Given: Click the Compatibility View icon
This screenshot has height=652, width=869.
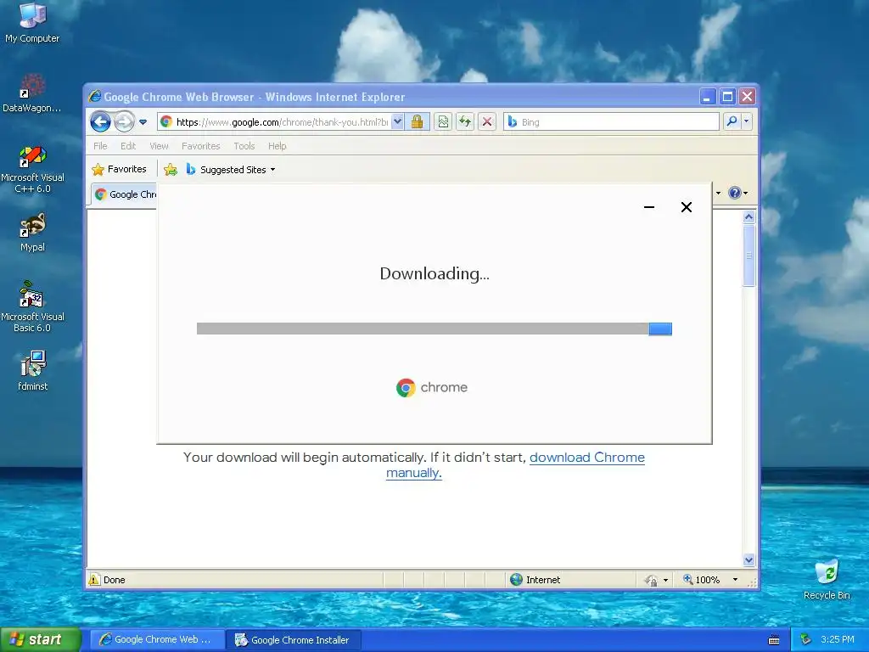Looking at the screenshot, I should [443, 121].
